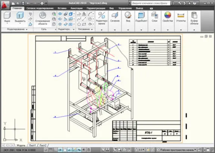Click the View (Вид) magnifier icon
Screen dimensions: 215x153
(128, 15)
